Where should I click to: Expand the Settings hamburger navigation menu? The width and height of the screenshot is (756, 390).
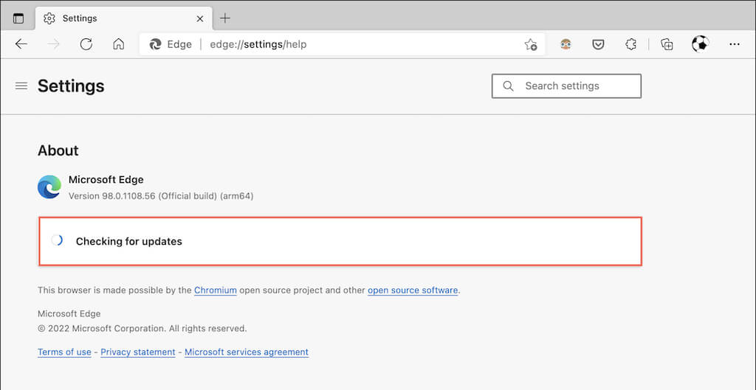21,86
